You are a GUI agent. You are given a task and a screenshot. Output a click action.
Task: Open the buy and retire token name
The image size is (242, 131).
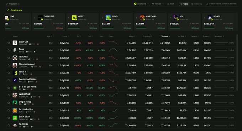point(26,109)
